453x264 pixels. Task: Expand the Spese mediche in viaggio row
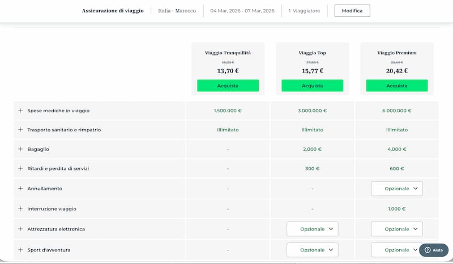pos(20,110)
